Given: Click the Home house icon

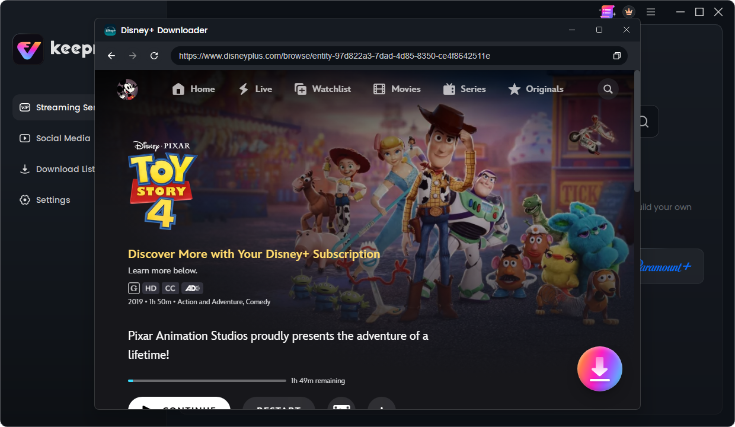Looking at the screenshot, I should click(178, 89).
